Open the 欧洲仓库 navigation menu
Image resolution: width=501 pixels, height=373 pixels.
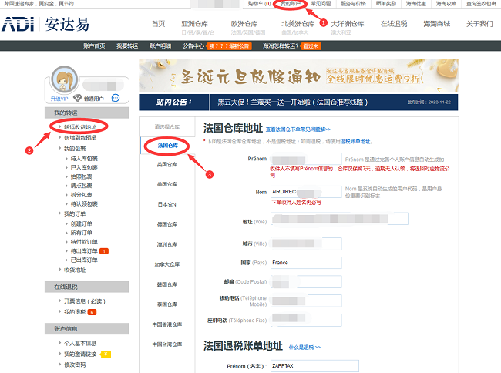[x=247, y=24]
